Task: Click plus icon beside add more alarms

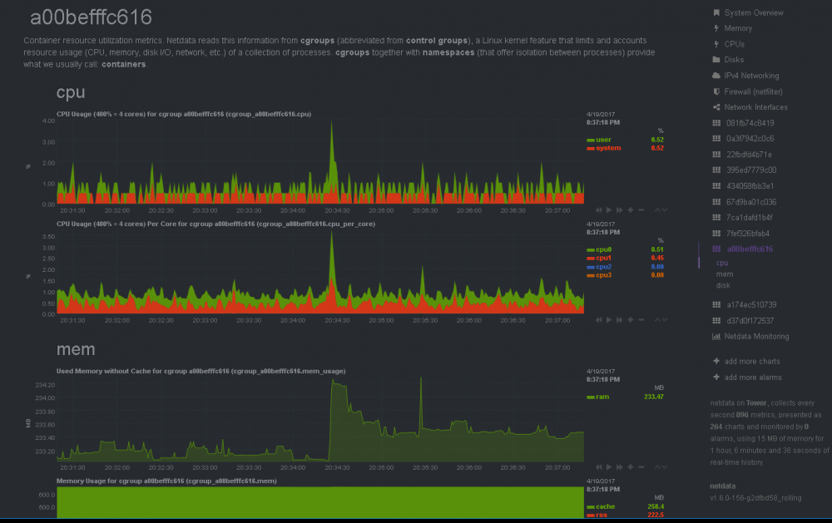Action: pos(716,377)
